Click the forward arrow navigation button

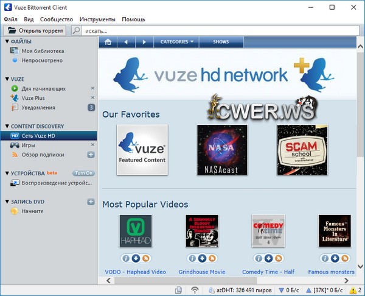click(x=144, y=42)
